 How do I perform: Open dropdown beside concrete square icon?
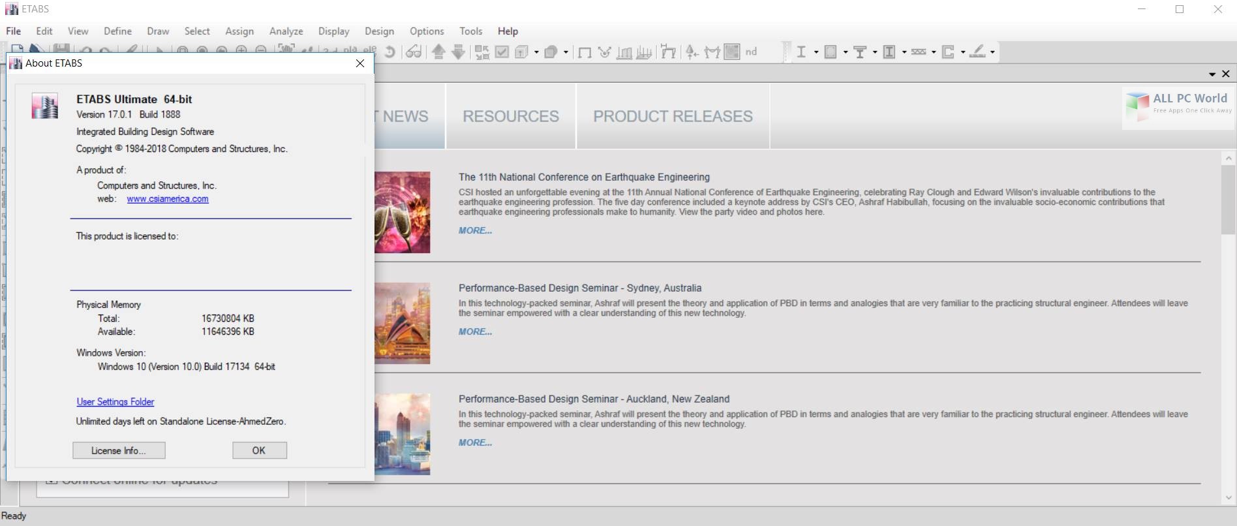coord(845,52)
